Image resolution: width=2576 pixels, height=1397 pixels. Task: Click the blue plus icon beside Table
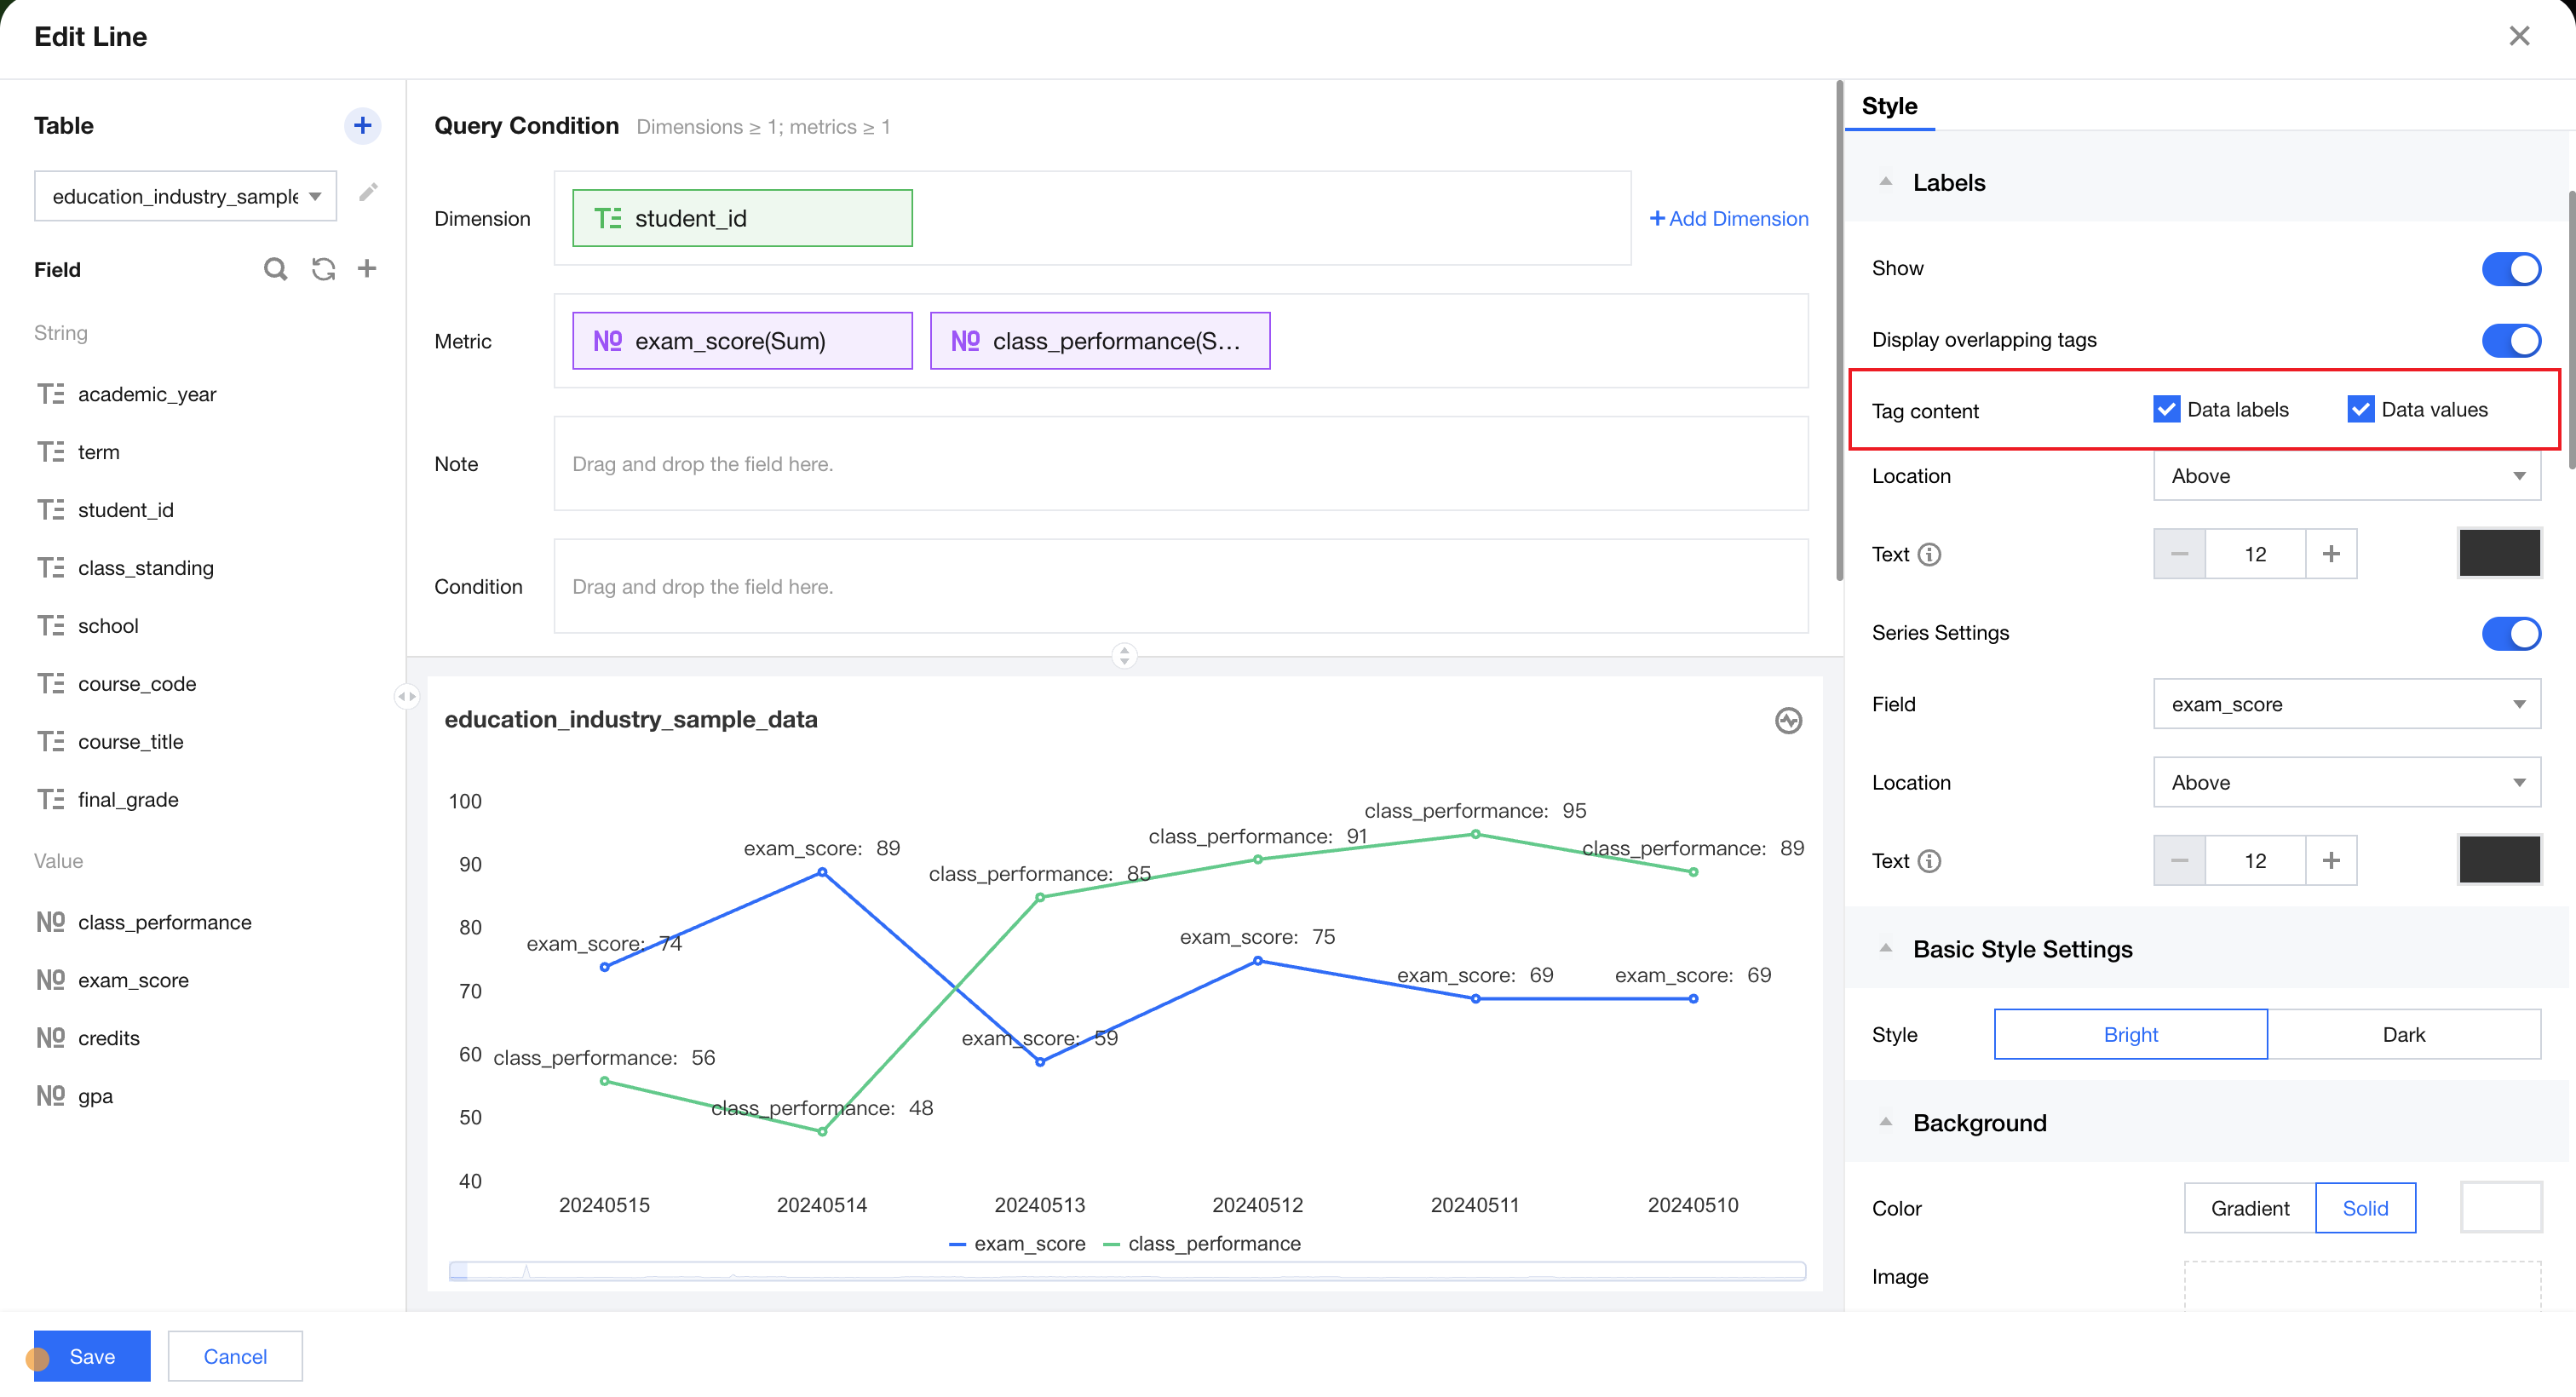pyautogui.click(x=362, y=125)
